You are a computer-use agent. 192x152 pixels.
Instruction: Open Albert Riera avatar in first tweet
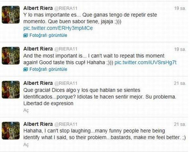click(11, 15)
